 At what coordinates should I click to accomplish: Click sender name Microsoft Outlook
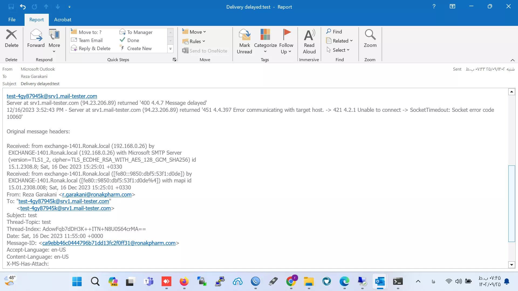[x=38, y=69]
